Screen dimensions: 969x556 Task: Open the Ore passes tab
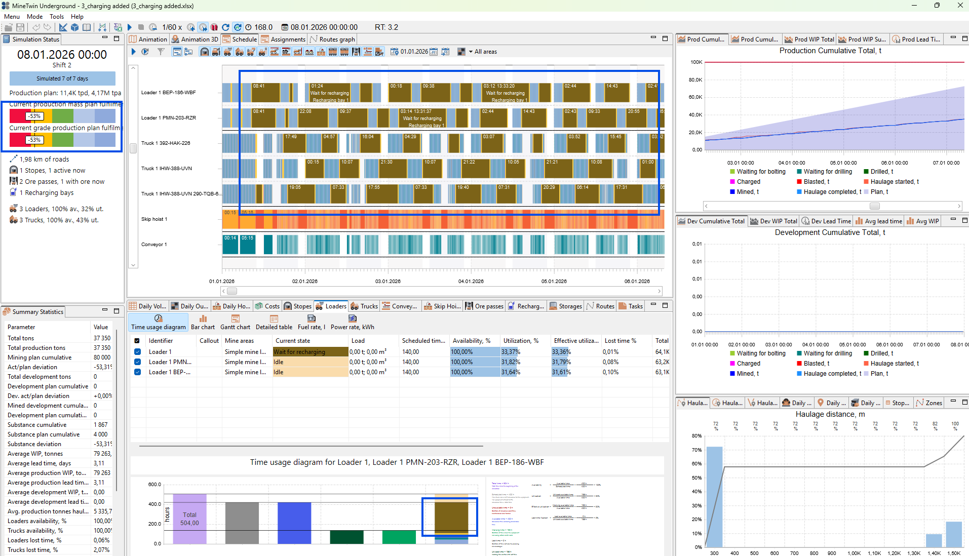point(484,306)
